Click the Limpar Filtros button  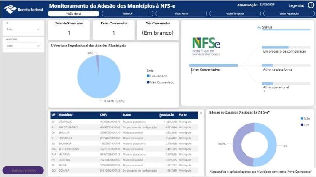click(x=23, y=171)
